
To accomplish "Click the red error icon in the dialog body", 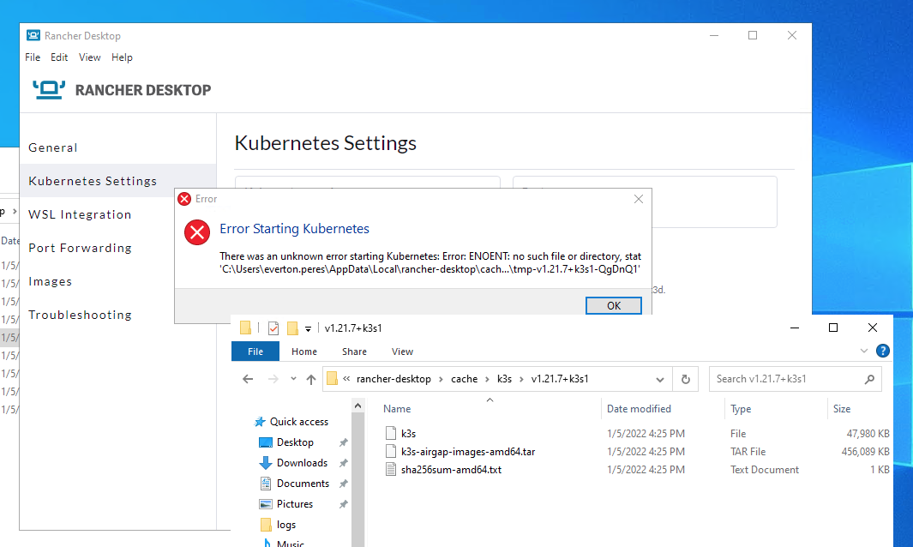I will click(197, 232).
